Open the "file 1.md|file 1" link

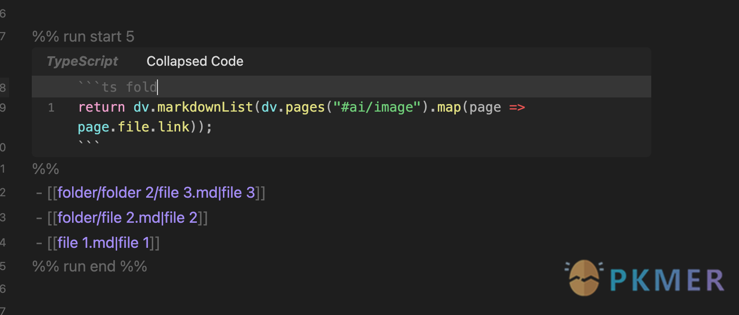click(x=103, y=243)
